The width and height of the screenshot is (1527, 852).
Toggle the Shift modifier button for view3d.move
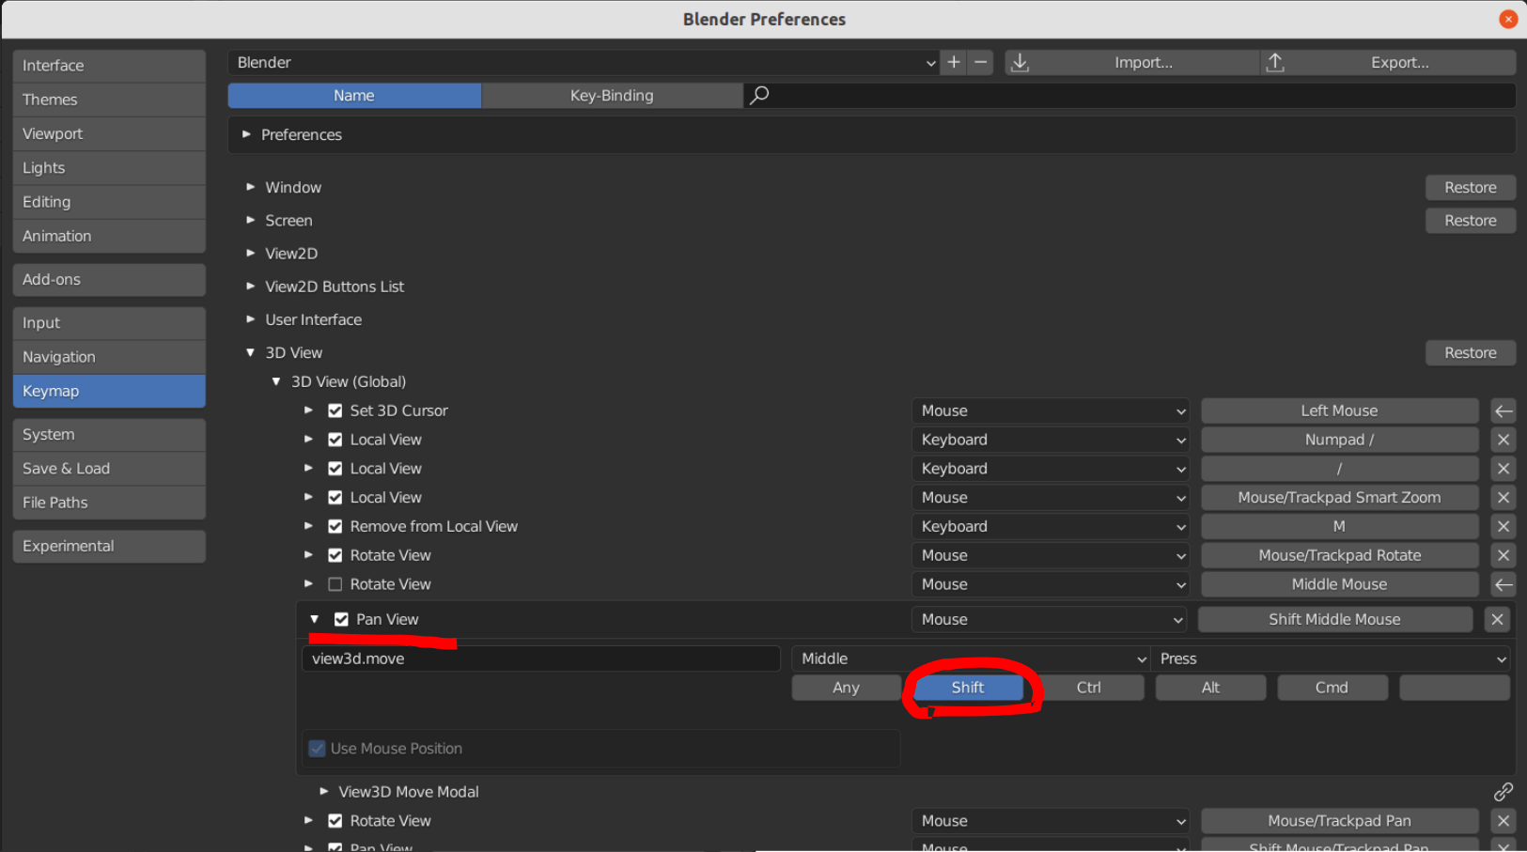[x=967, y=687]
